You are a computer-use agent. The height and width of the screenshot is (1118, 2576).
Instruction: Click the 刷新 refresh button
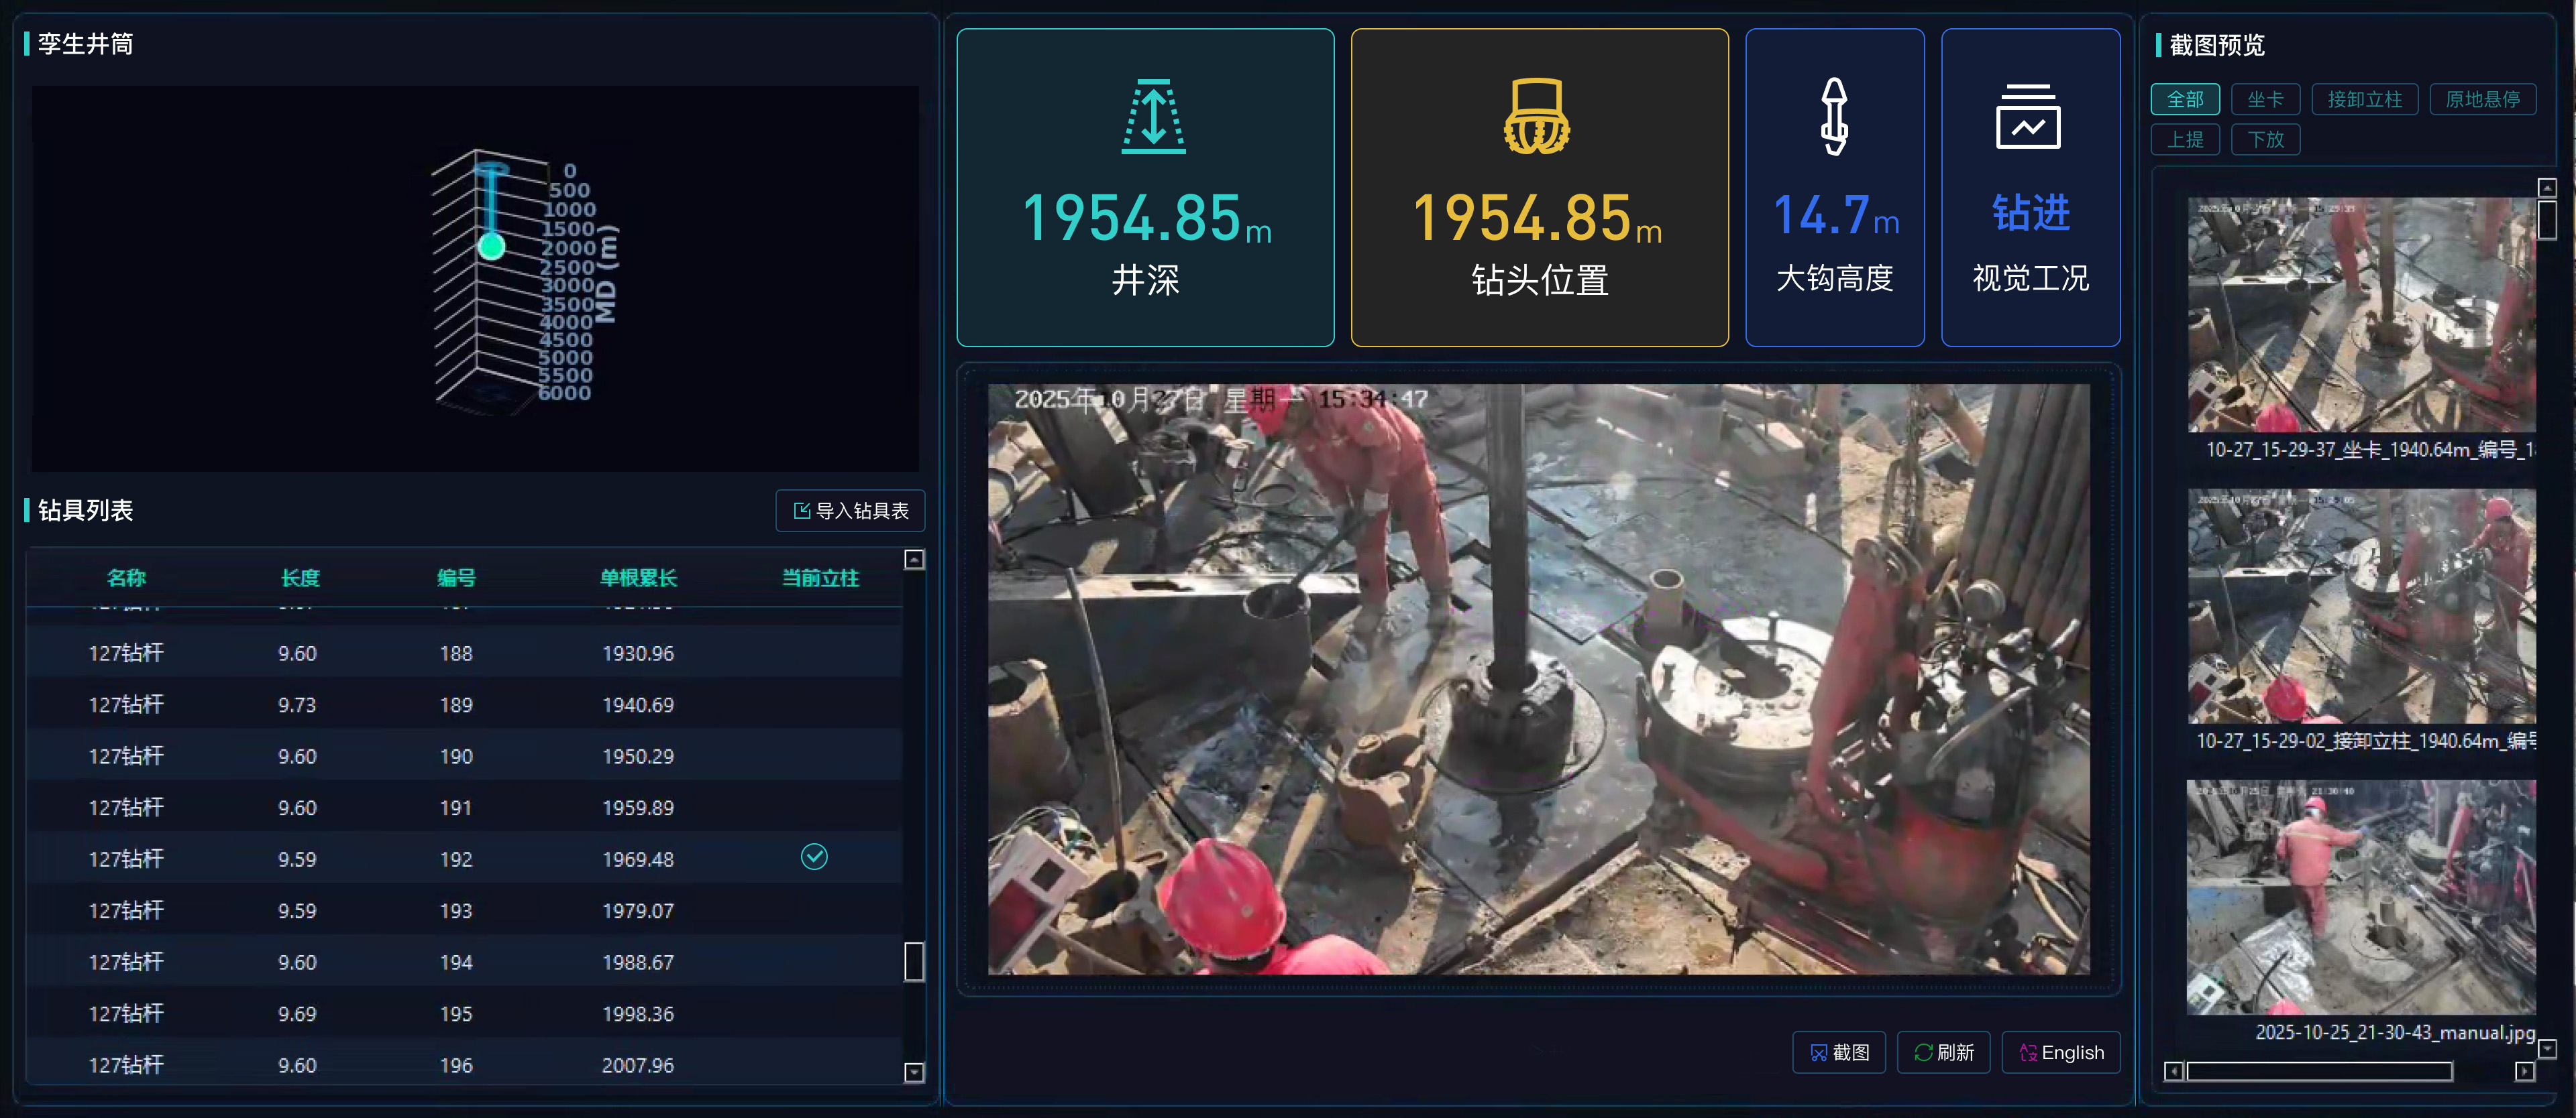1943,1052
